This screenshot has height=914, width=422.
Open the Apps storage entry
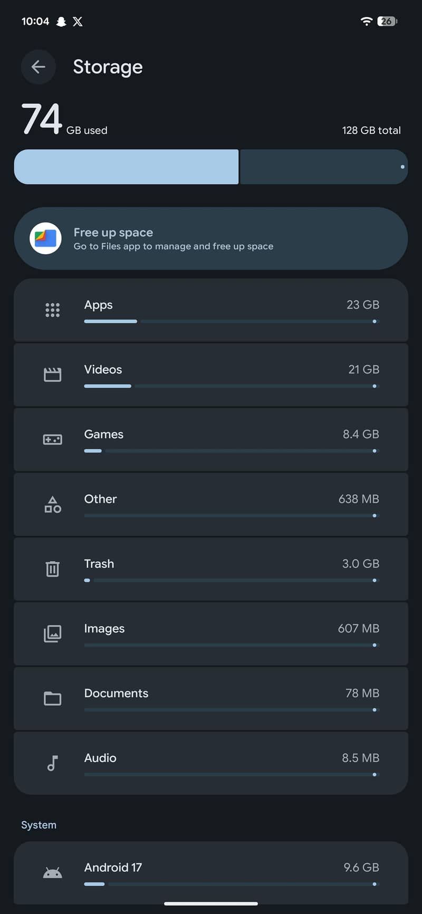pos(211,310)
